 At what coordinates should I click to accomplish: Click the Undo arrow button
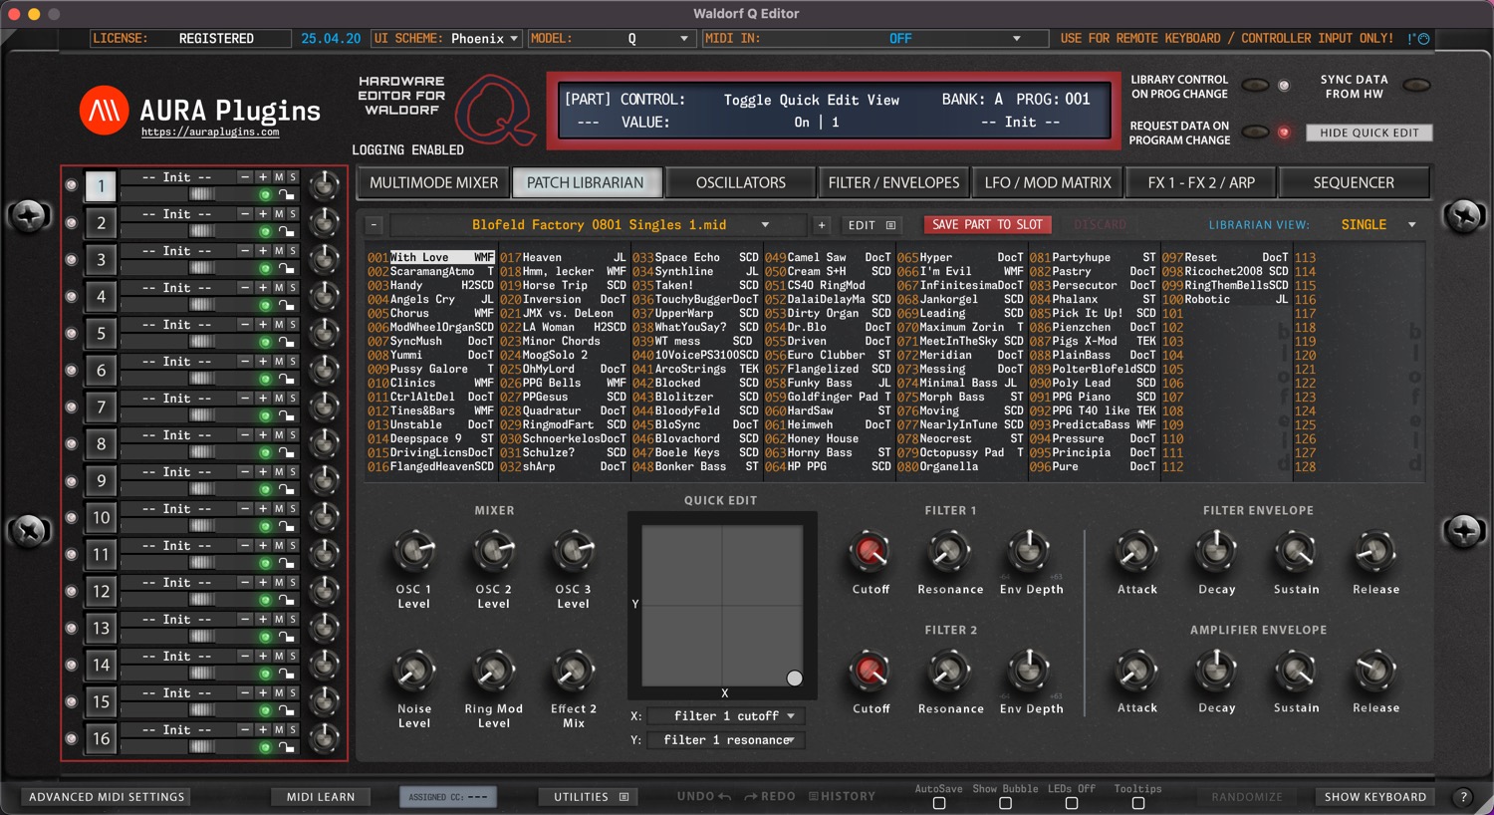point(704,797)
